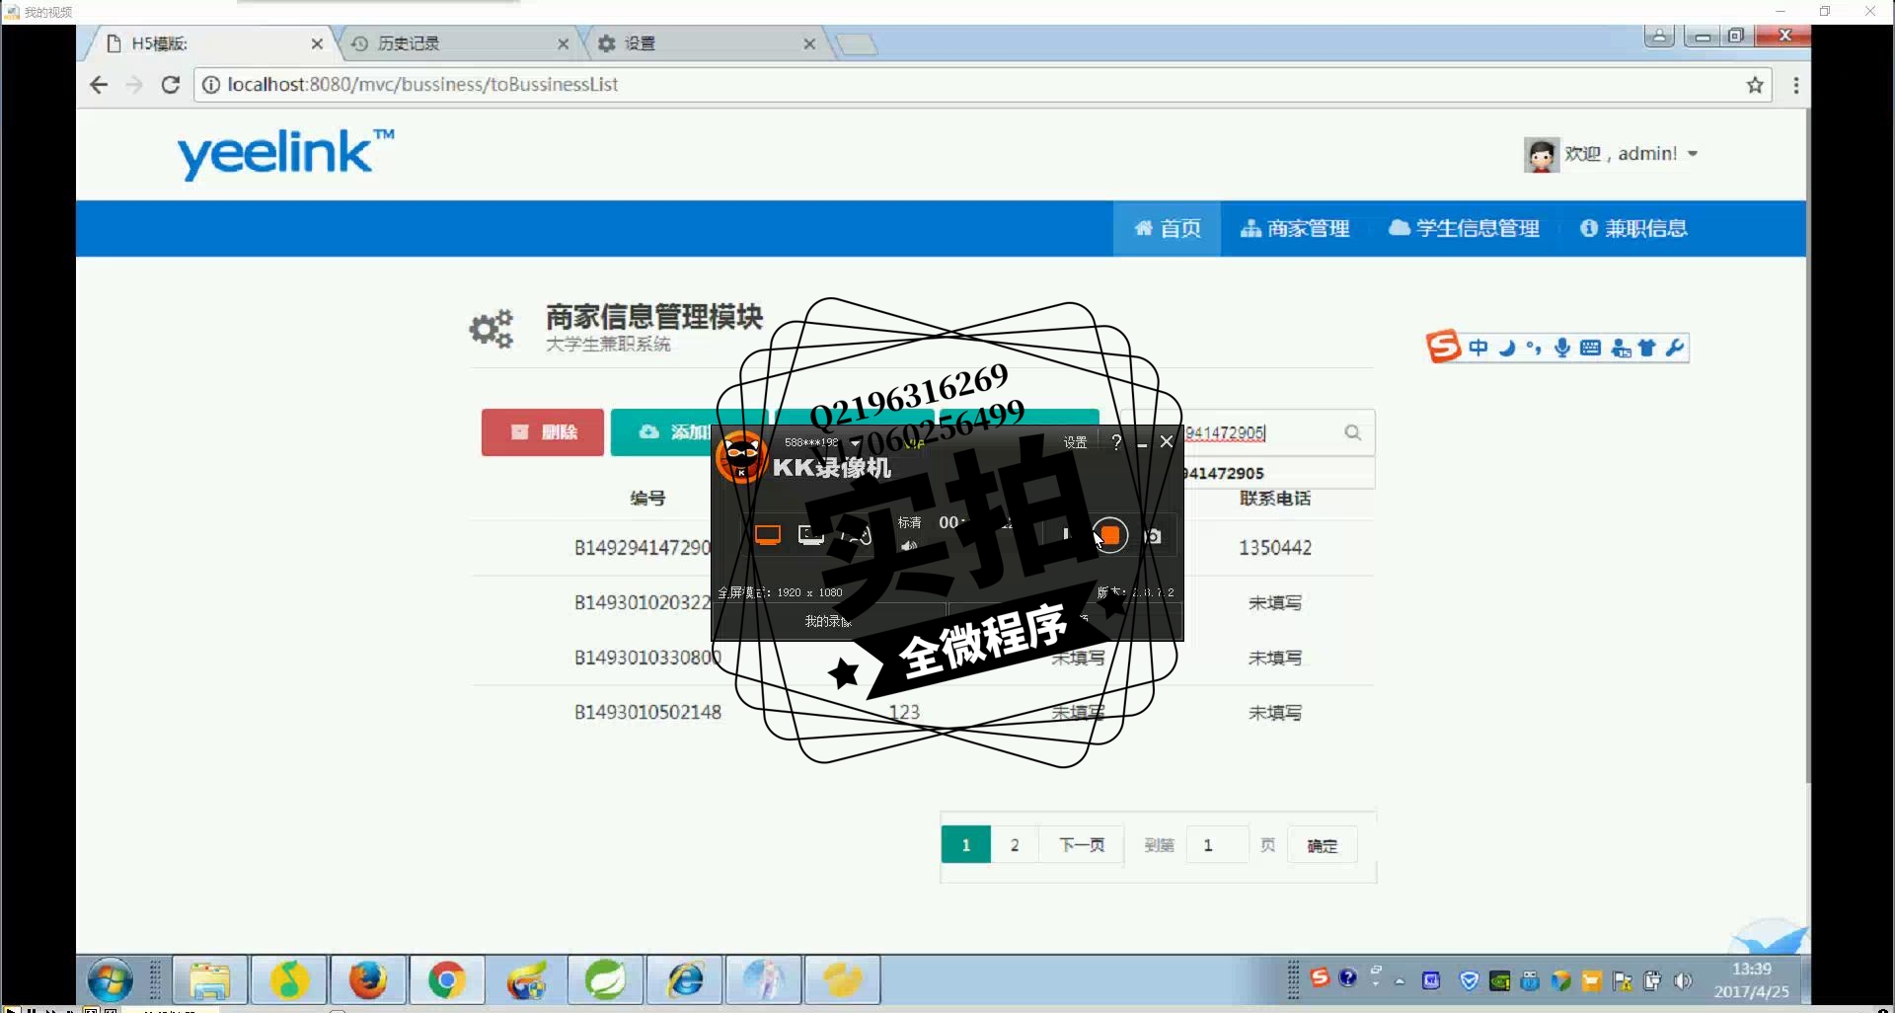Click the tray action center flag icon

(1622, 980)
